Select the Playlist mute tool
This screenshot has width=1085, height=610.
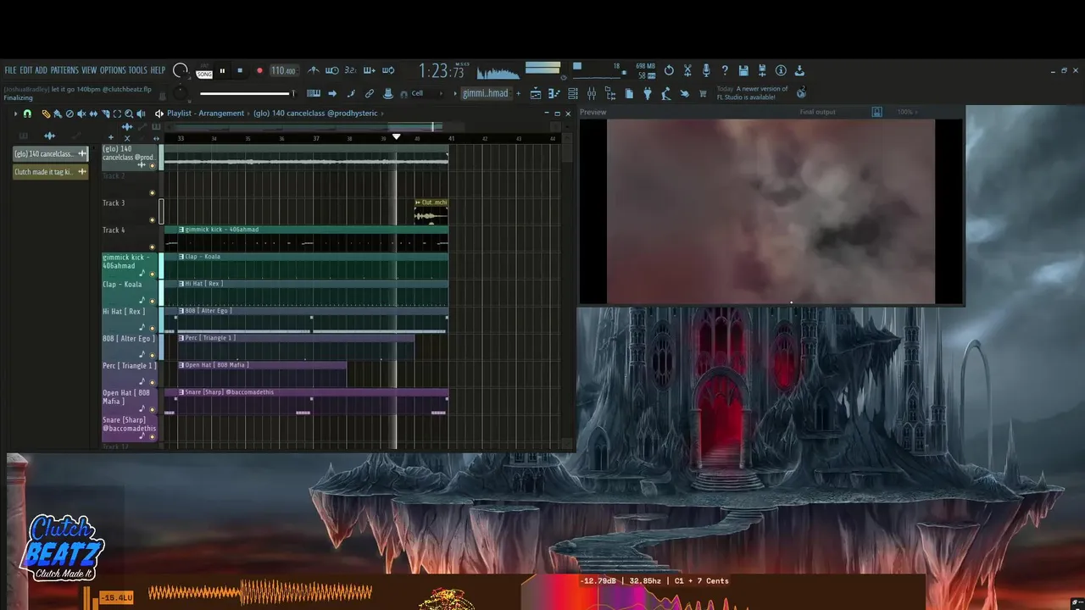[x=81, y=114]
